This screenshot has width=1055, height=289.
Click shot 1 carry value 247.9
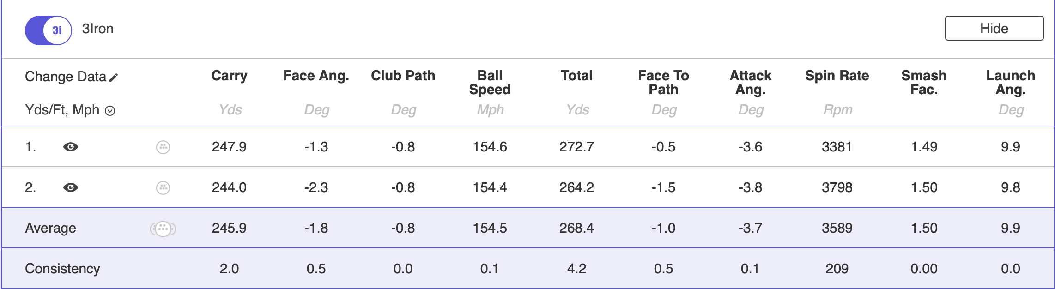click(229, 147)
